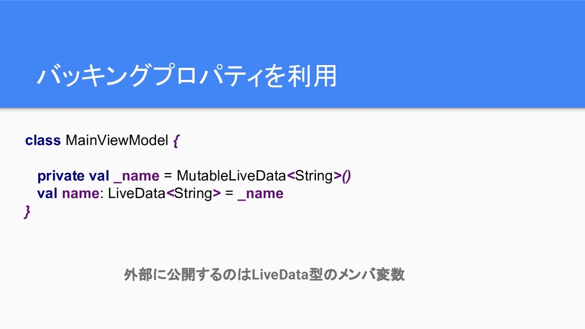This screenshot has width=585, height=329.
Task: Click the equals sign before MutableLiveData
Action: point(168,176)
